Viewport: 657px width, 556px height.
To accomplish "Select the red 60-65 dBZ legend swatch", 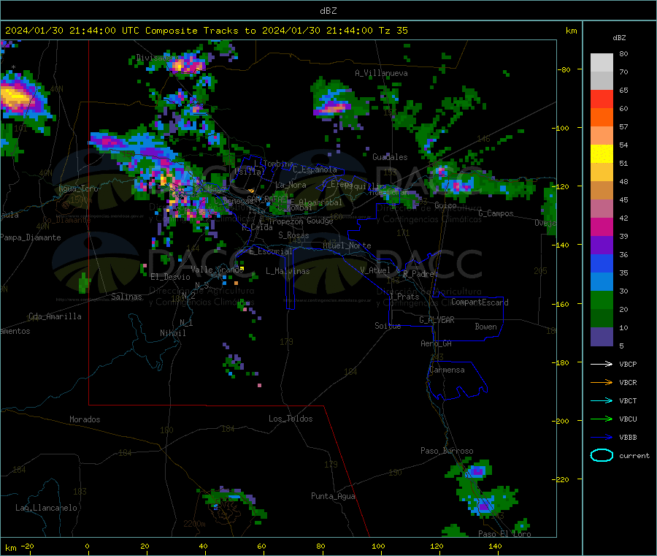I will tap(602, 99).
